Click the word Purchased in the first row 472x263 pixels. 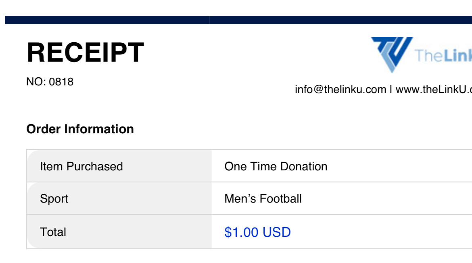pyautogui.click(x=94, y=166)
